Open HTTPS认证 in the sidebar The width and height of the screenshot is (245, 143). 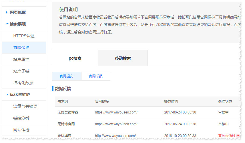coord(24,36)
